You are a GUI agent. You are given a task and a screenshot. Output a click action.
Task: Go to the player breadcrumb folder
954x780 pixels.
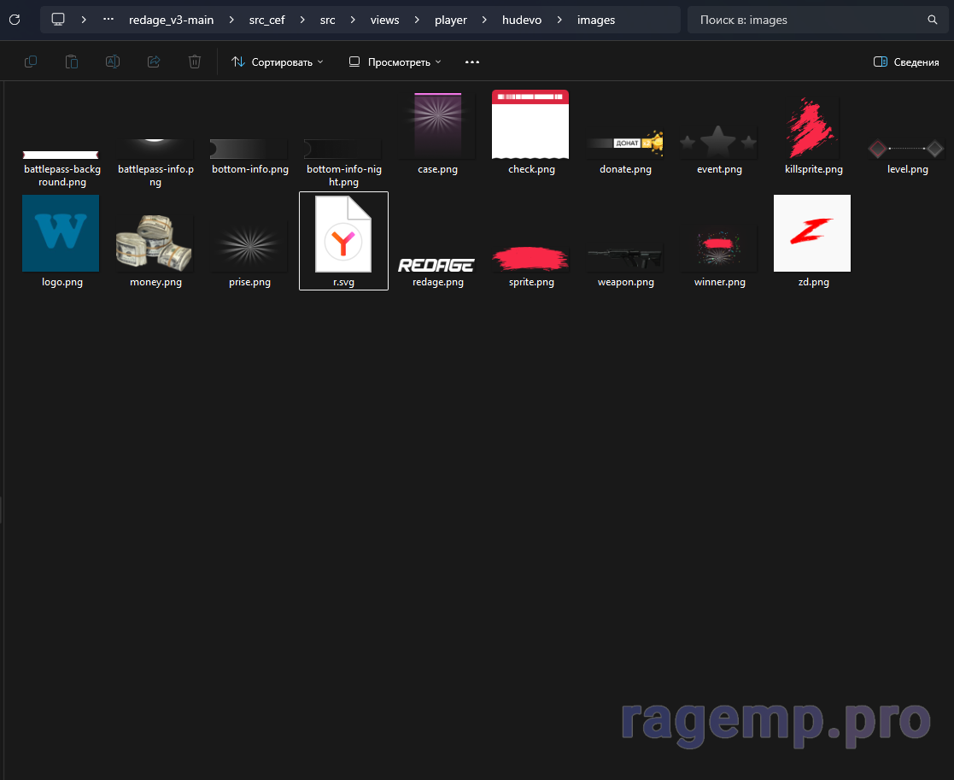[x=451, y=20]
